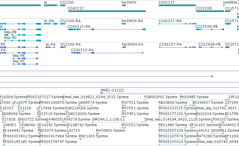Select transcript hep-RC
Image resolution: width=239 pixels, height=146 pixels.
tap(22, 41)
